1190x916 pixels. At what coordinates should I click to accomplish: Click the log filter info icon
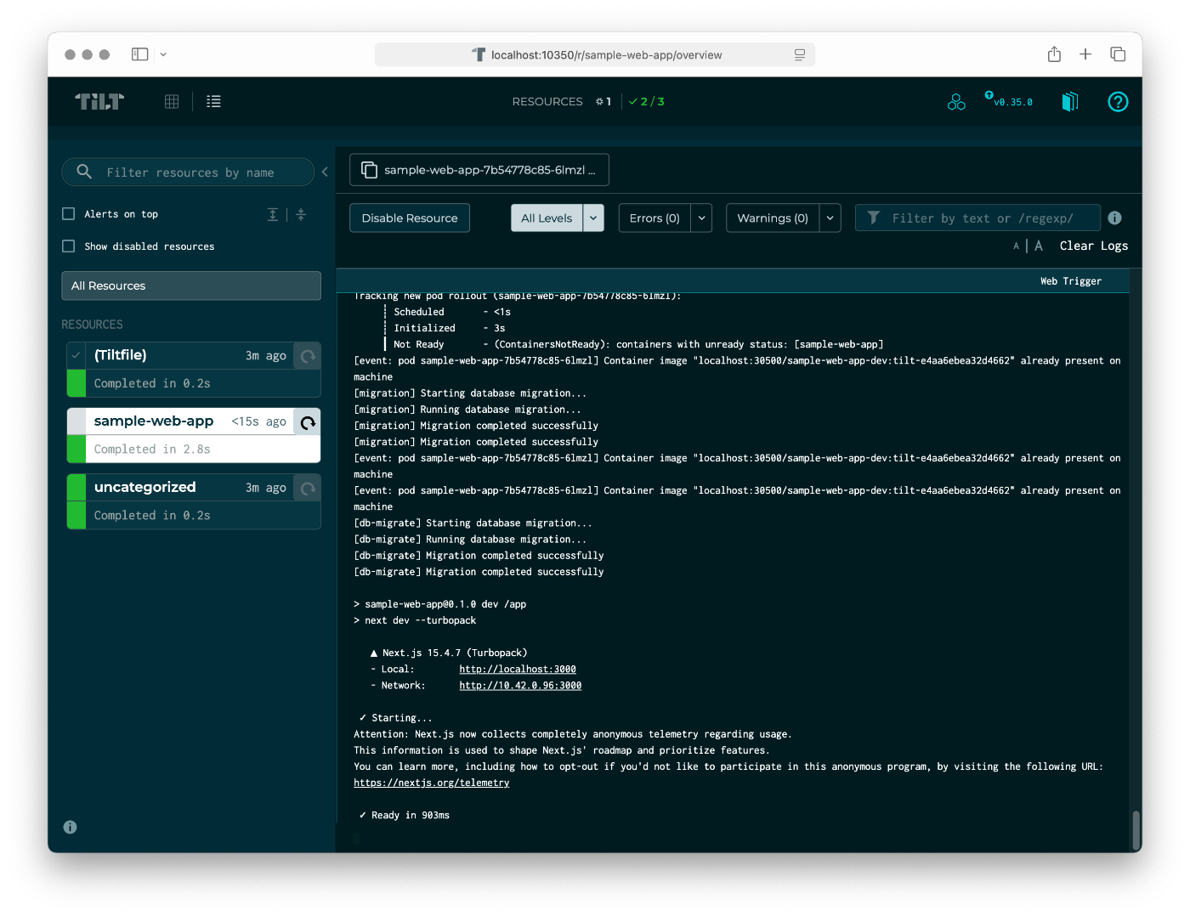(x=1114, y=218)
